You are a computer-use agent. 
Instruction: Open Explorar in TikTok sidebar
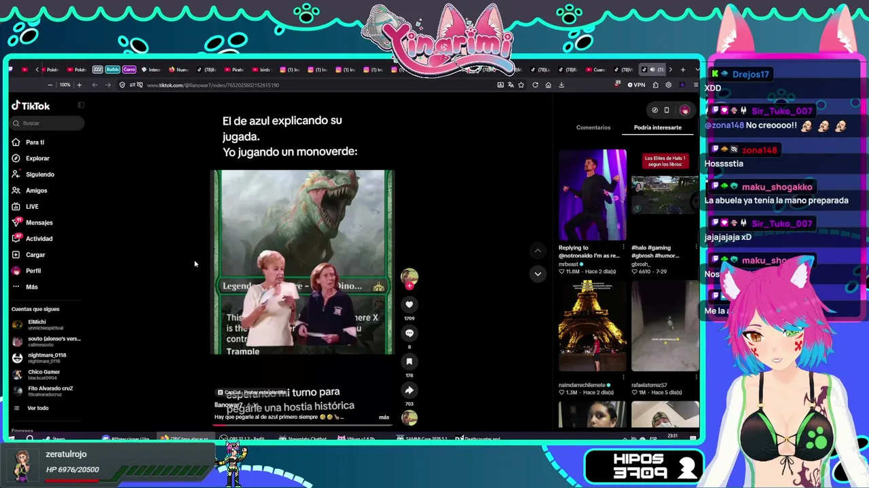pyautogui.click(x=31, y=159)
